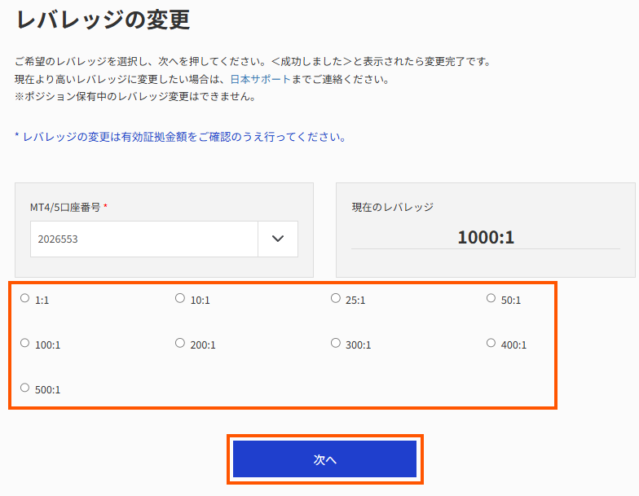This screenshot has height=496, width=639.
Task: Select the 1:1 leverage radio button
Action: [x=25, y=298]
